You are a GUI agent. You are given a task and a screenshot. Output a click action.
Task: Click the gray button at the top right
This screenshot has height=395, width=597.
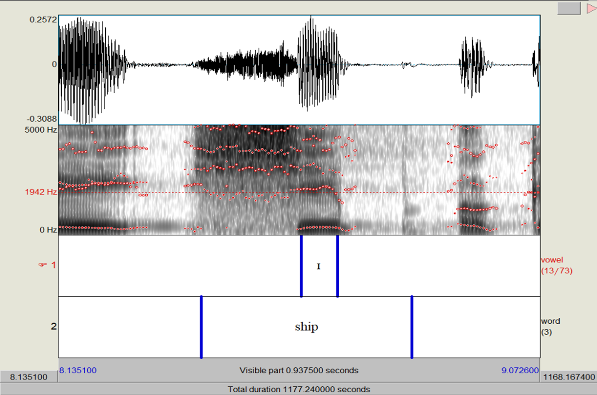tap(569, 8)
